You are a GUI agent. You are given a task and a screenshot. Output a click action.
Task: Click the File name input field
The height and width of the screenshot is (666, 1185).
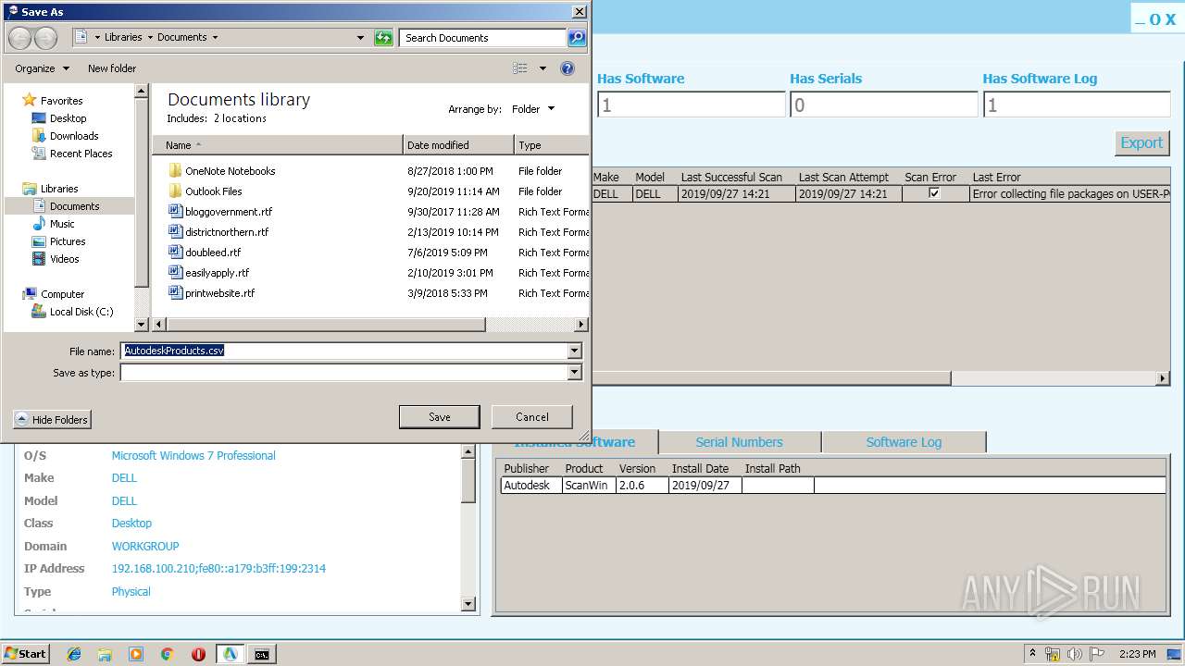coord(344,351)
